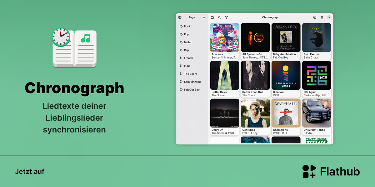
Task: Open the Acadeca song card
Action: [x=225, y=41]
